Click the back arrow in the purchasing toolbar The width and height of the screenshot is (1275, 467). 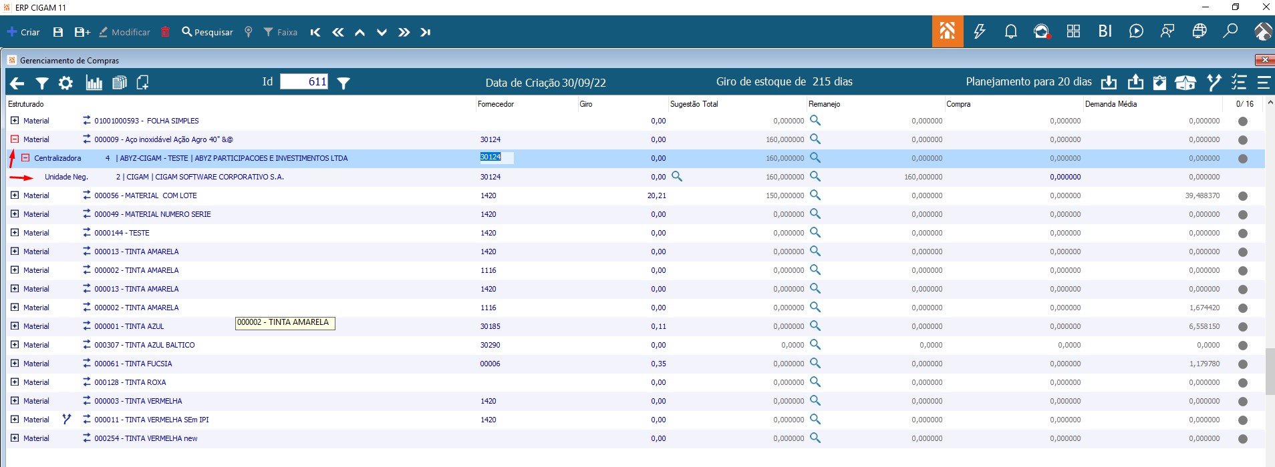click(17, 83)
